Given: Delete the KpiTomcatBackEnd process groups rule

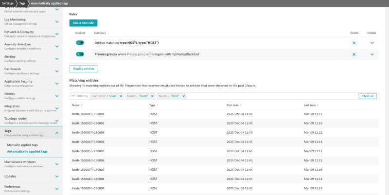Looking at the screenshot, I should pyautogui.click(x=354, y=54).
